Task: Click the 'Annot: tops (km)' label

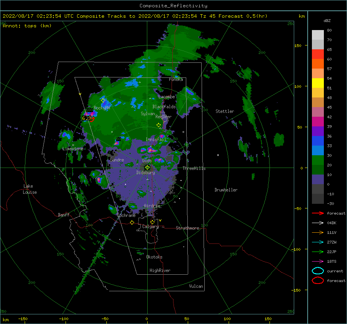Action: coord(27,26)
